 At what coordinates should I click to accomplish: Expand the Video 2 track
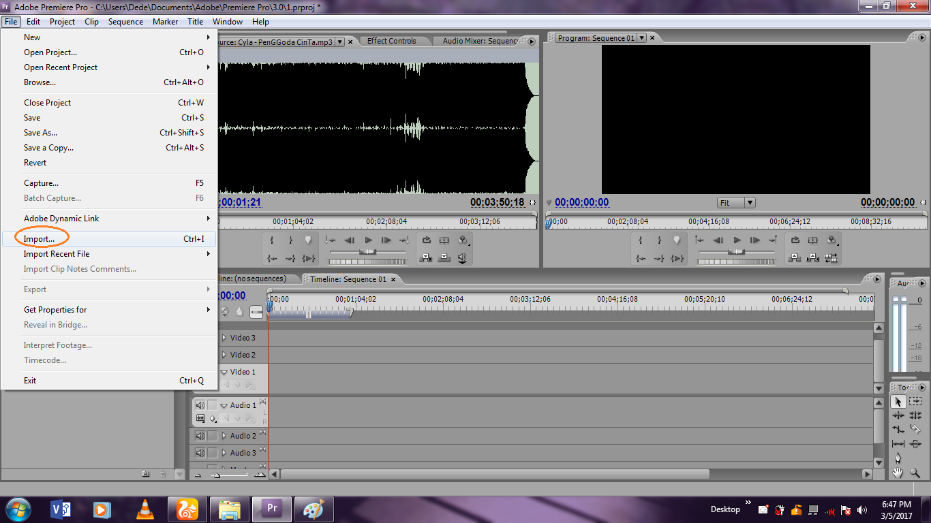(224, 355)
